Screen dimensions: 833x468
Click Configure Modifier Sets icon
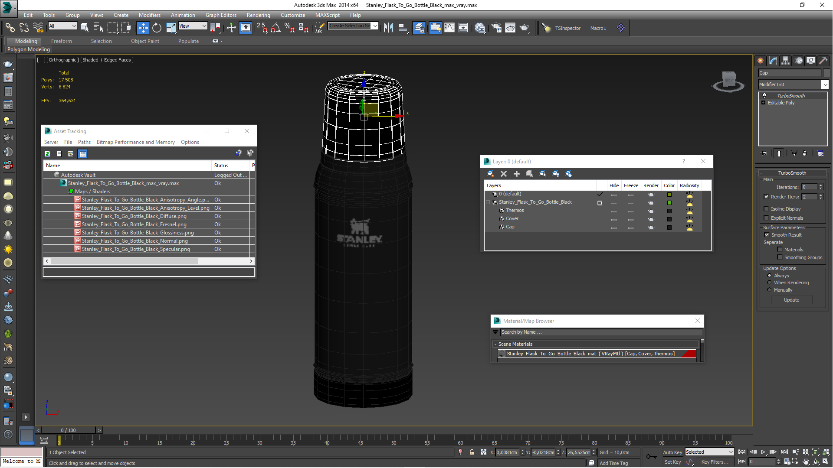coord(820,153)
